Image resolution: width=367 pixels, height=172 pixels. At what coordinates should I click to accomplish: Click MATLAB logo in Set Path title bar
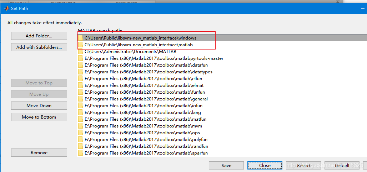coord(6,9)
